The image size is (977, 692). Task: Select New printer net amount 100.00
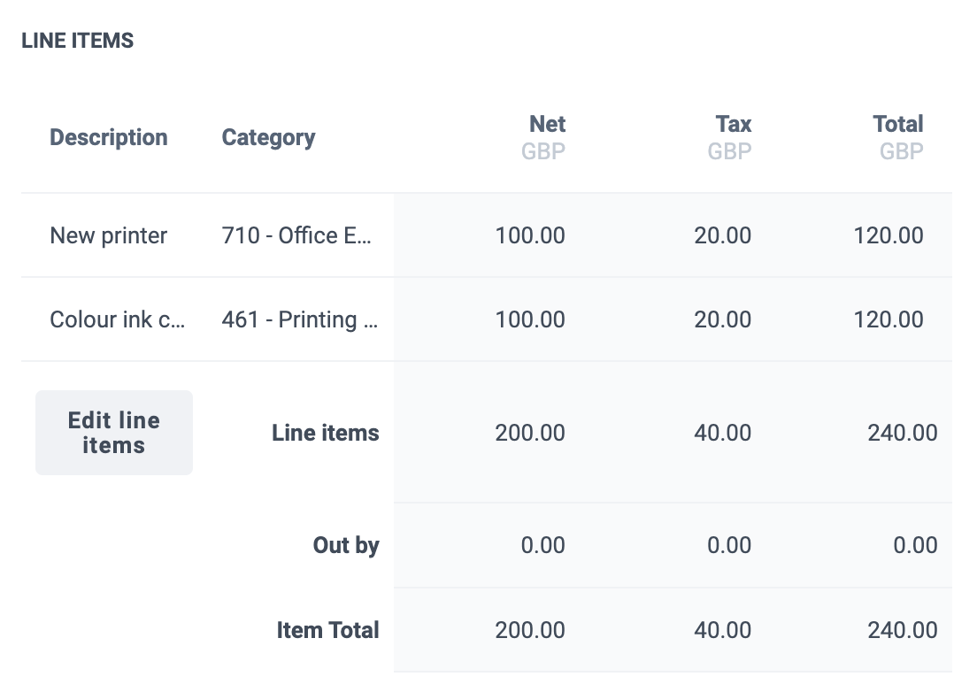530,235
